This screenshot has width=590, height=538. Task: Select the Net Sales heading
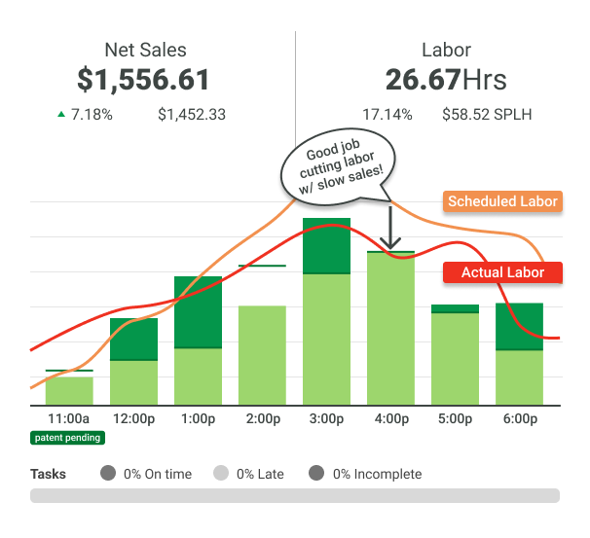point(145,50)
